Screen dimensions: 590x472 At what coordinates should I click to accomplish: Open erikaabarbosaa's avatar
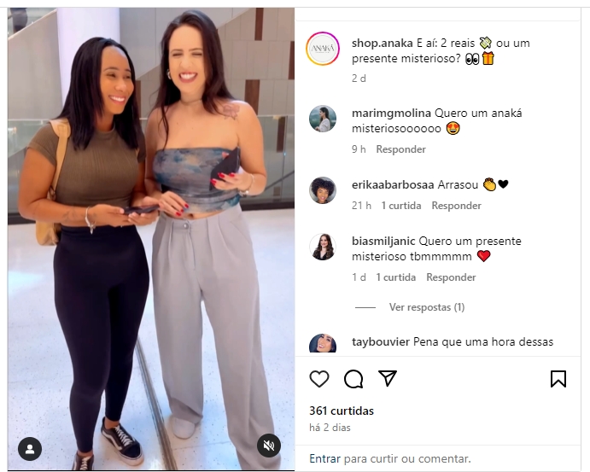click(323, 190)
